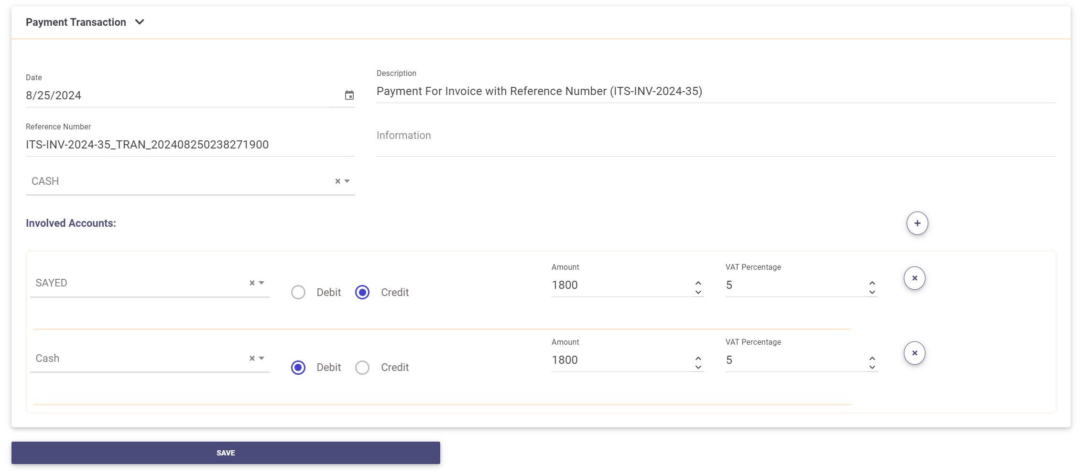This screenshot has width=1086, height=476.
Task: Increase the SAYED row amount value
Action: [698, 282]
